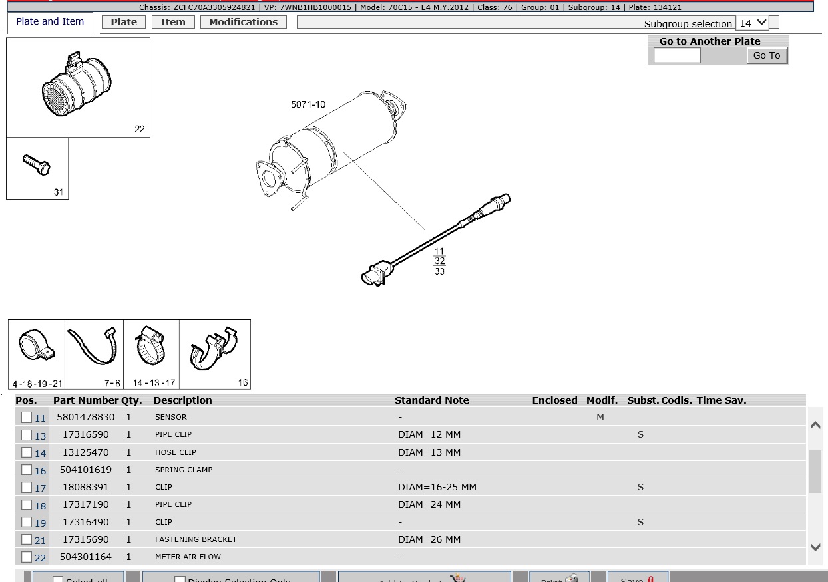Click the Go To button
Viewport: 828px width, 582px height.
point(767,55)
